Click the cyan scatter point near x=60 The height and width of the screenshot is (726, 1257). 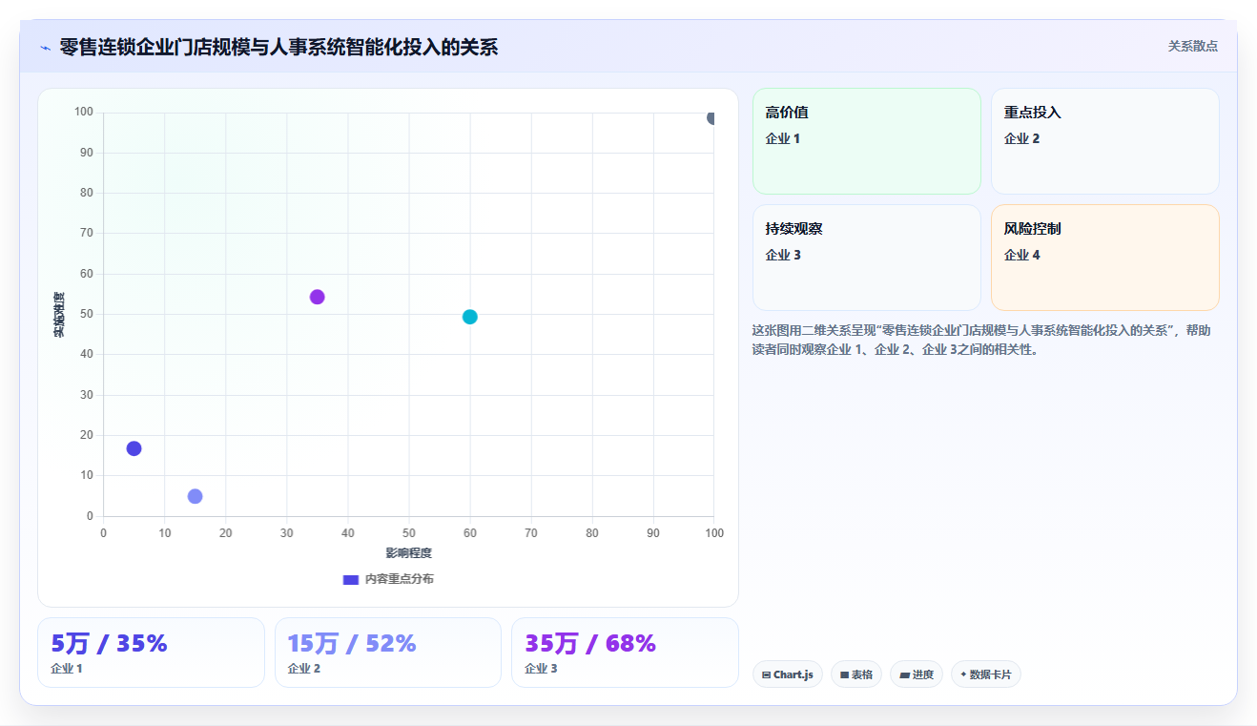[470, 317]
